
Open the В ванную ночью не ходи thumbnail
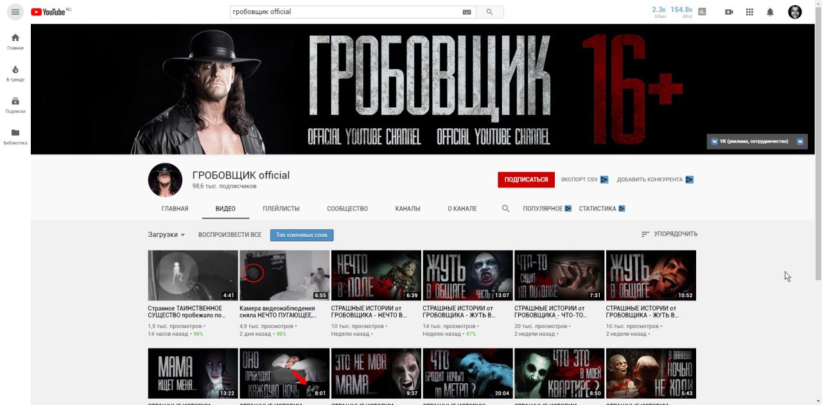click(651, 374)
